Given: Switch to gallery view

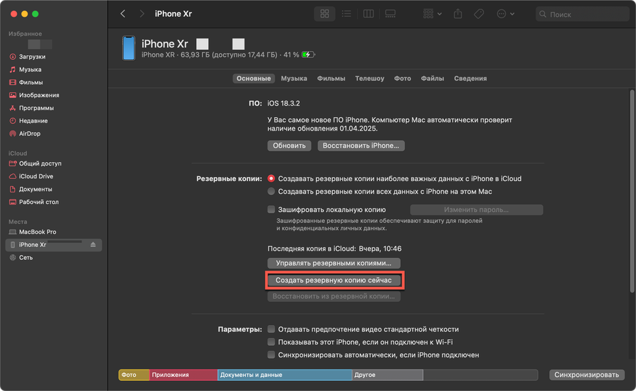Looking at the screenshot, I should click(x=390, y=13).
